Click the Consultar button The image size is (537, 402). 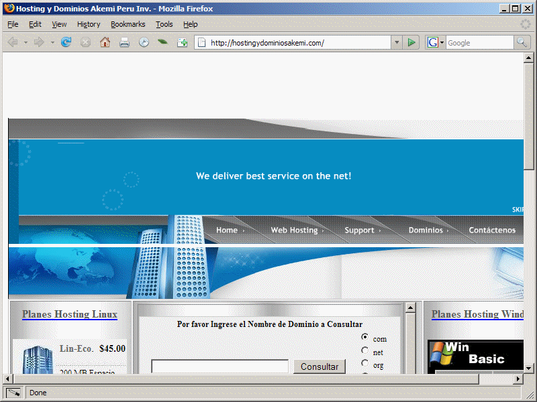[x=320, y=366]
